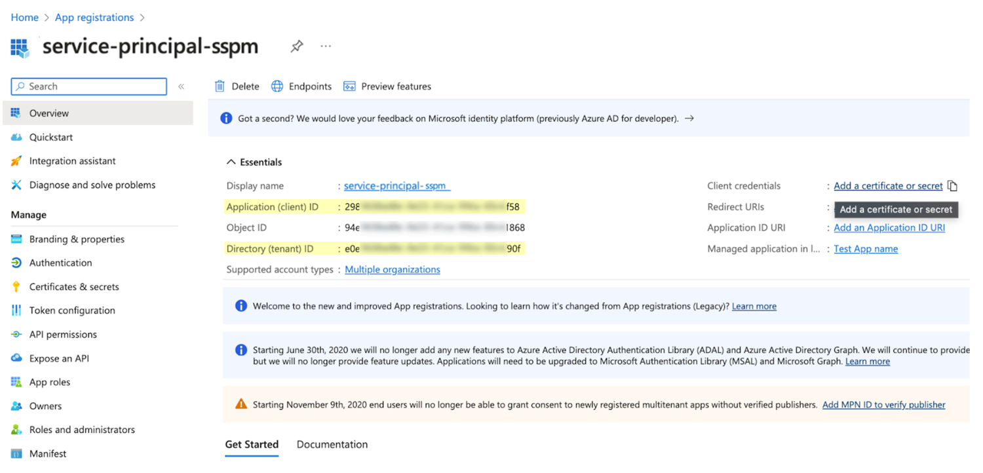Click the Integration assistant rocket icon

point(16,161)
